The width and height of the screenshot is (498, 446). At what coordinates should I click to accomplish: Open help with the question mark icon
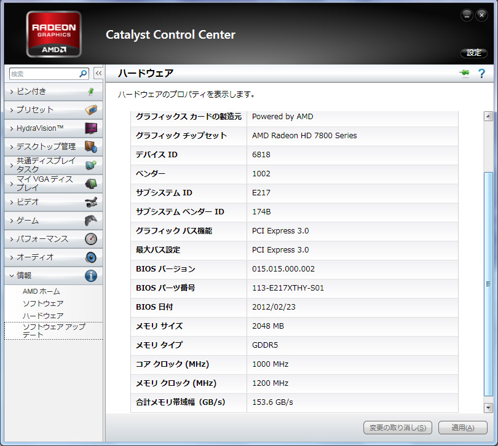pos(481,73)
